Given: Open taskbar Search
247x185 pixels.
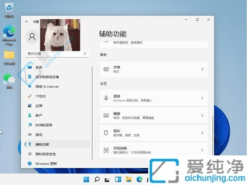Looking at the screenshot, I should coord(97,180).
